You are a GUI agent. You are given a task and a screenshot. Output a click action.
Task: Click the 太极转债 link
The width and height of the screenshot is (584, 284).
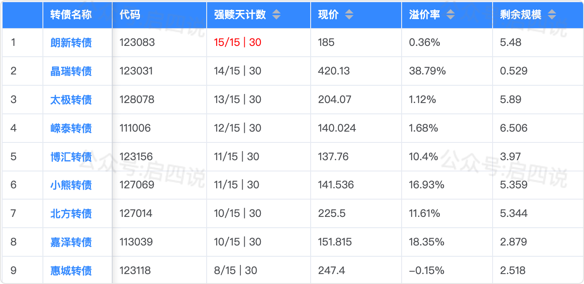[x=71, y=100]
